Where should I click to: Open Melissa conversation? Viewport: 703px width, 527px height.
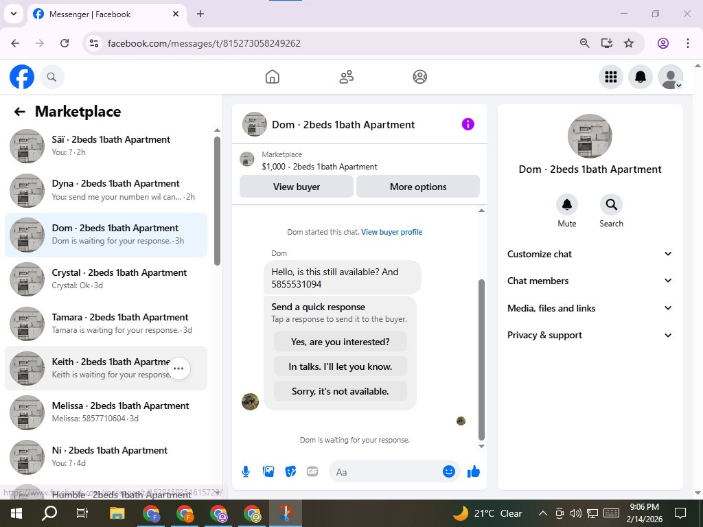[106, 412]
